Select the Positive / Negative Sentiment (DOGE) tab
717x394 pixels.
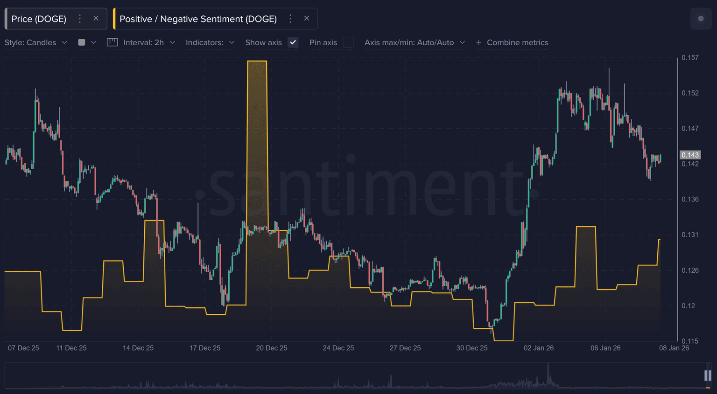pyautogui.click(x=198, y=19)
